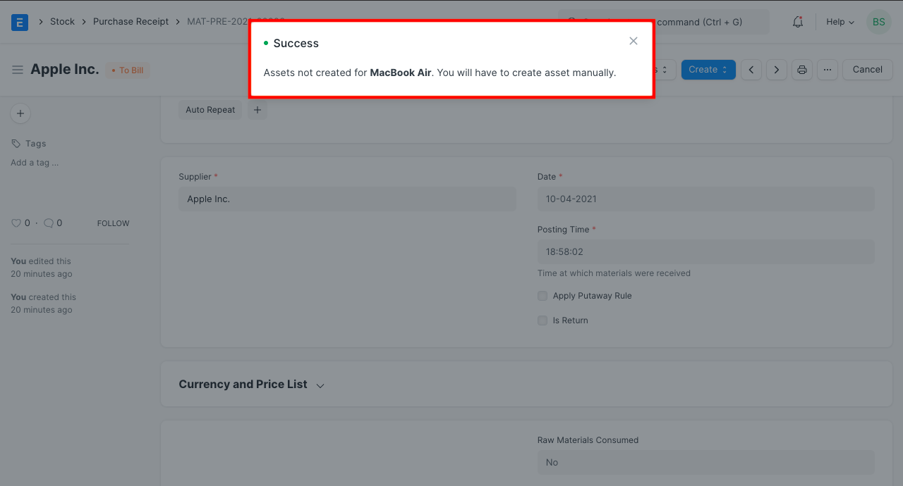Click the FOLLOW link

tap(113, 223)
